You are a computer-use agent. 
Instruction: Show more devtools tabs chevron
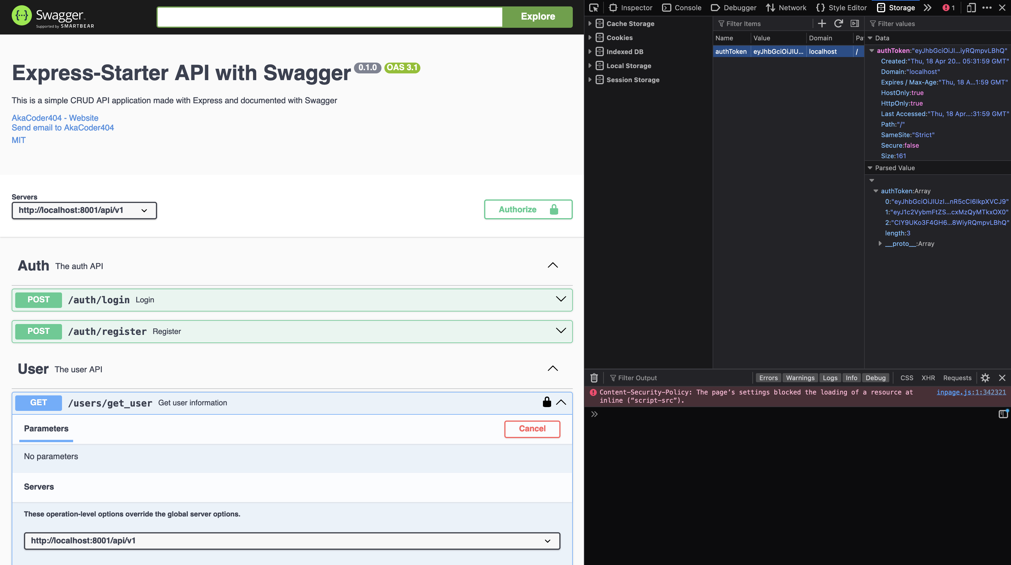click(x=927, y=7)
